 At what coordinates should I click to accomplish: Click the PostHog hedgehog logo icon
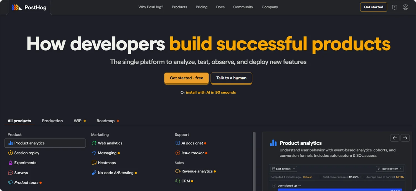pos(17,7)
